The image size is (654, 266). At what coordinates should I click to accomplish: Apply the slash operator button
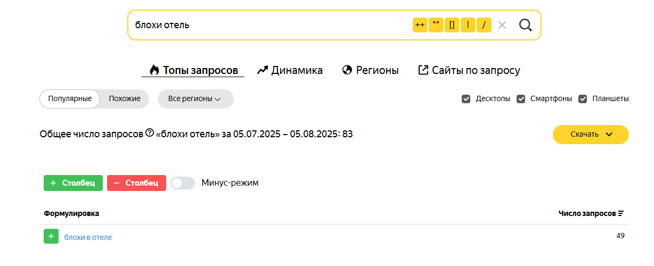(x=484, y=25)
